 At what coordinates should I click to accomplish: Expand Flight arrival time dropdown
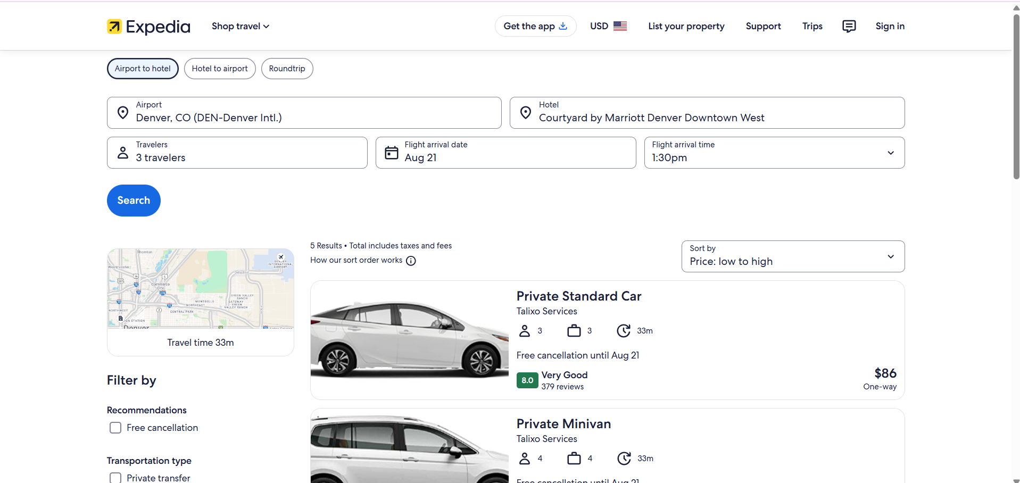point(774,153)
